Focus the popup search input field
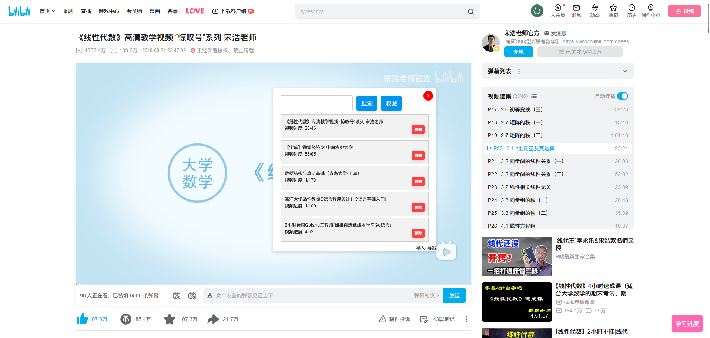 [317, 103]
